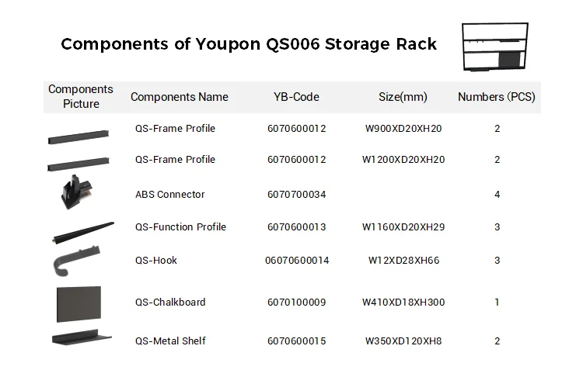Select the ABS Connector name text
The width and height of the screenshot is (583, 370).
point(169,194)
